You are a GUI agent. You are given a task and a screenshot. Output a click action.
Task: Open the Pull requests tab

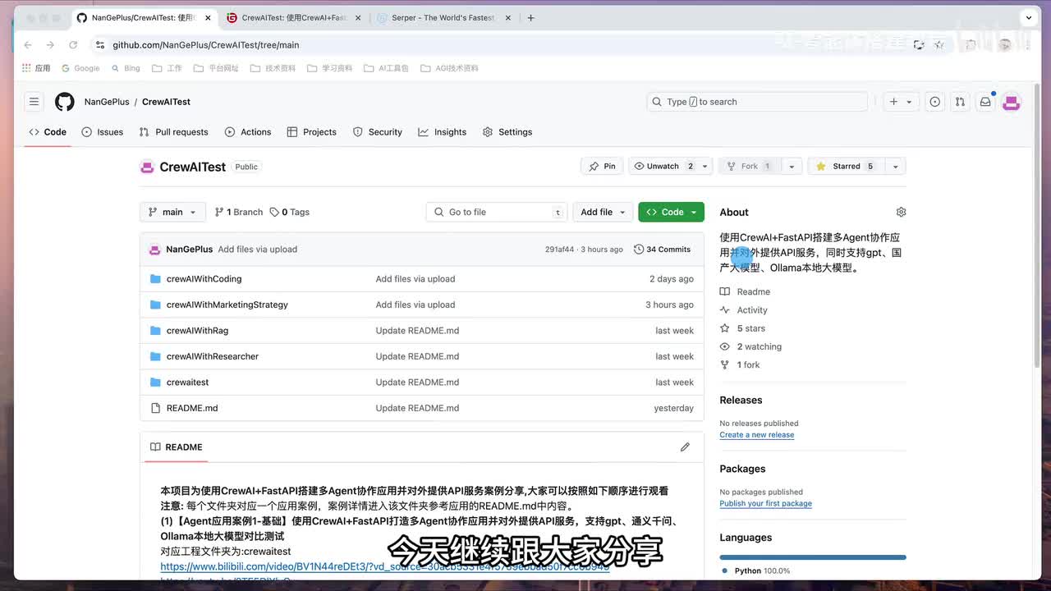click(x=173, y=132)
